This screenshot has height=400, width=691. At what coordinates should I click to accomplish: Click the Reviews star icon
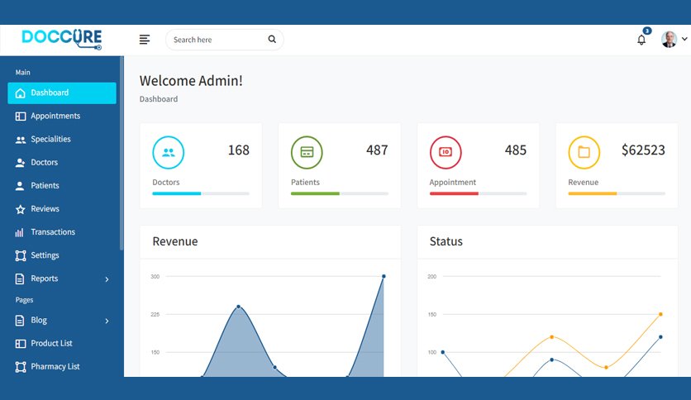click(21, 209)
